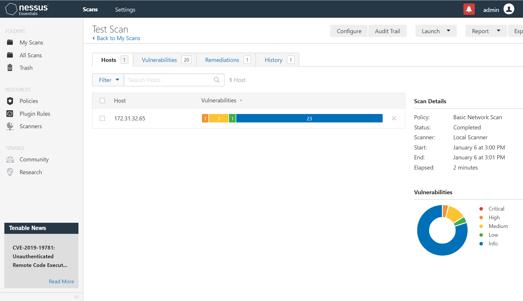Follow the Back to My Scans link

118,38
